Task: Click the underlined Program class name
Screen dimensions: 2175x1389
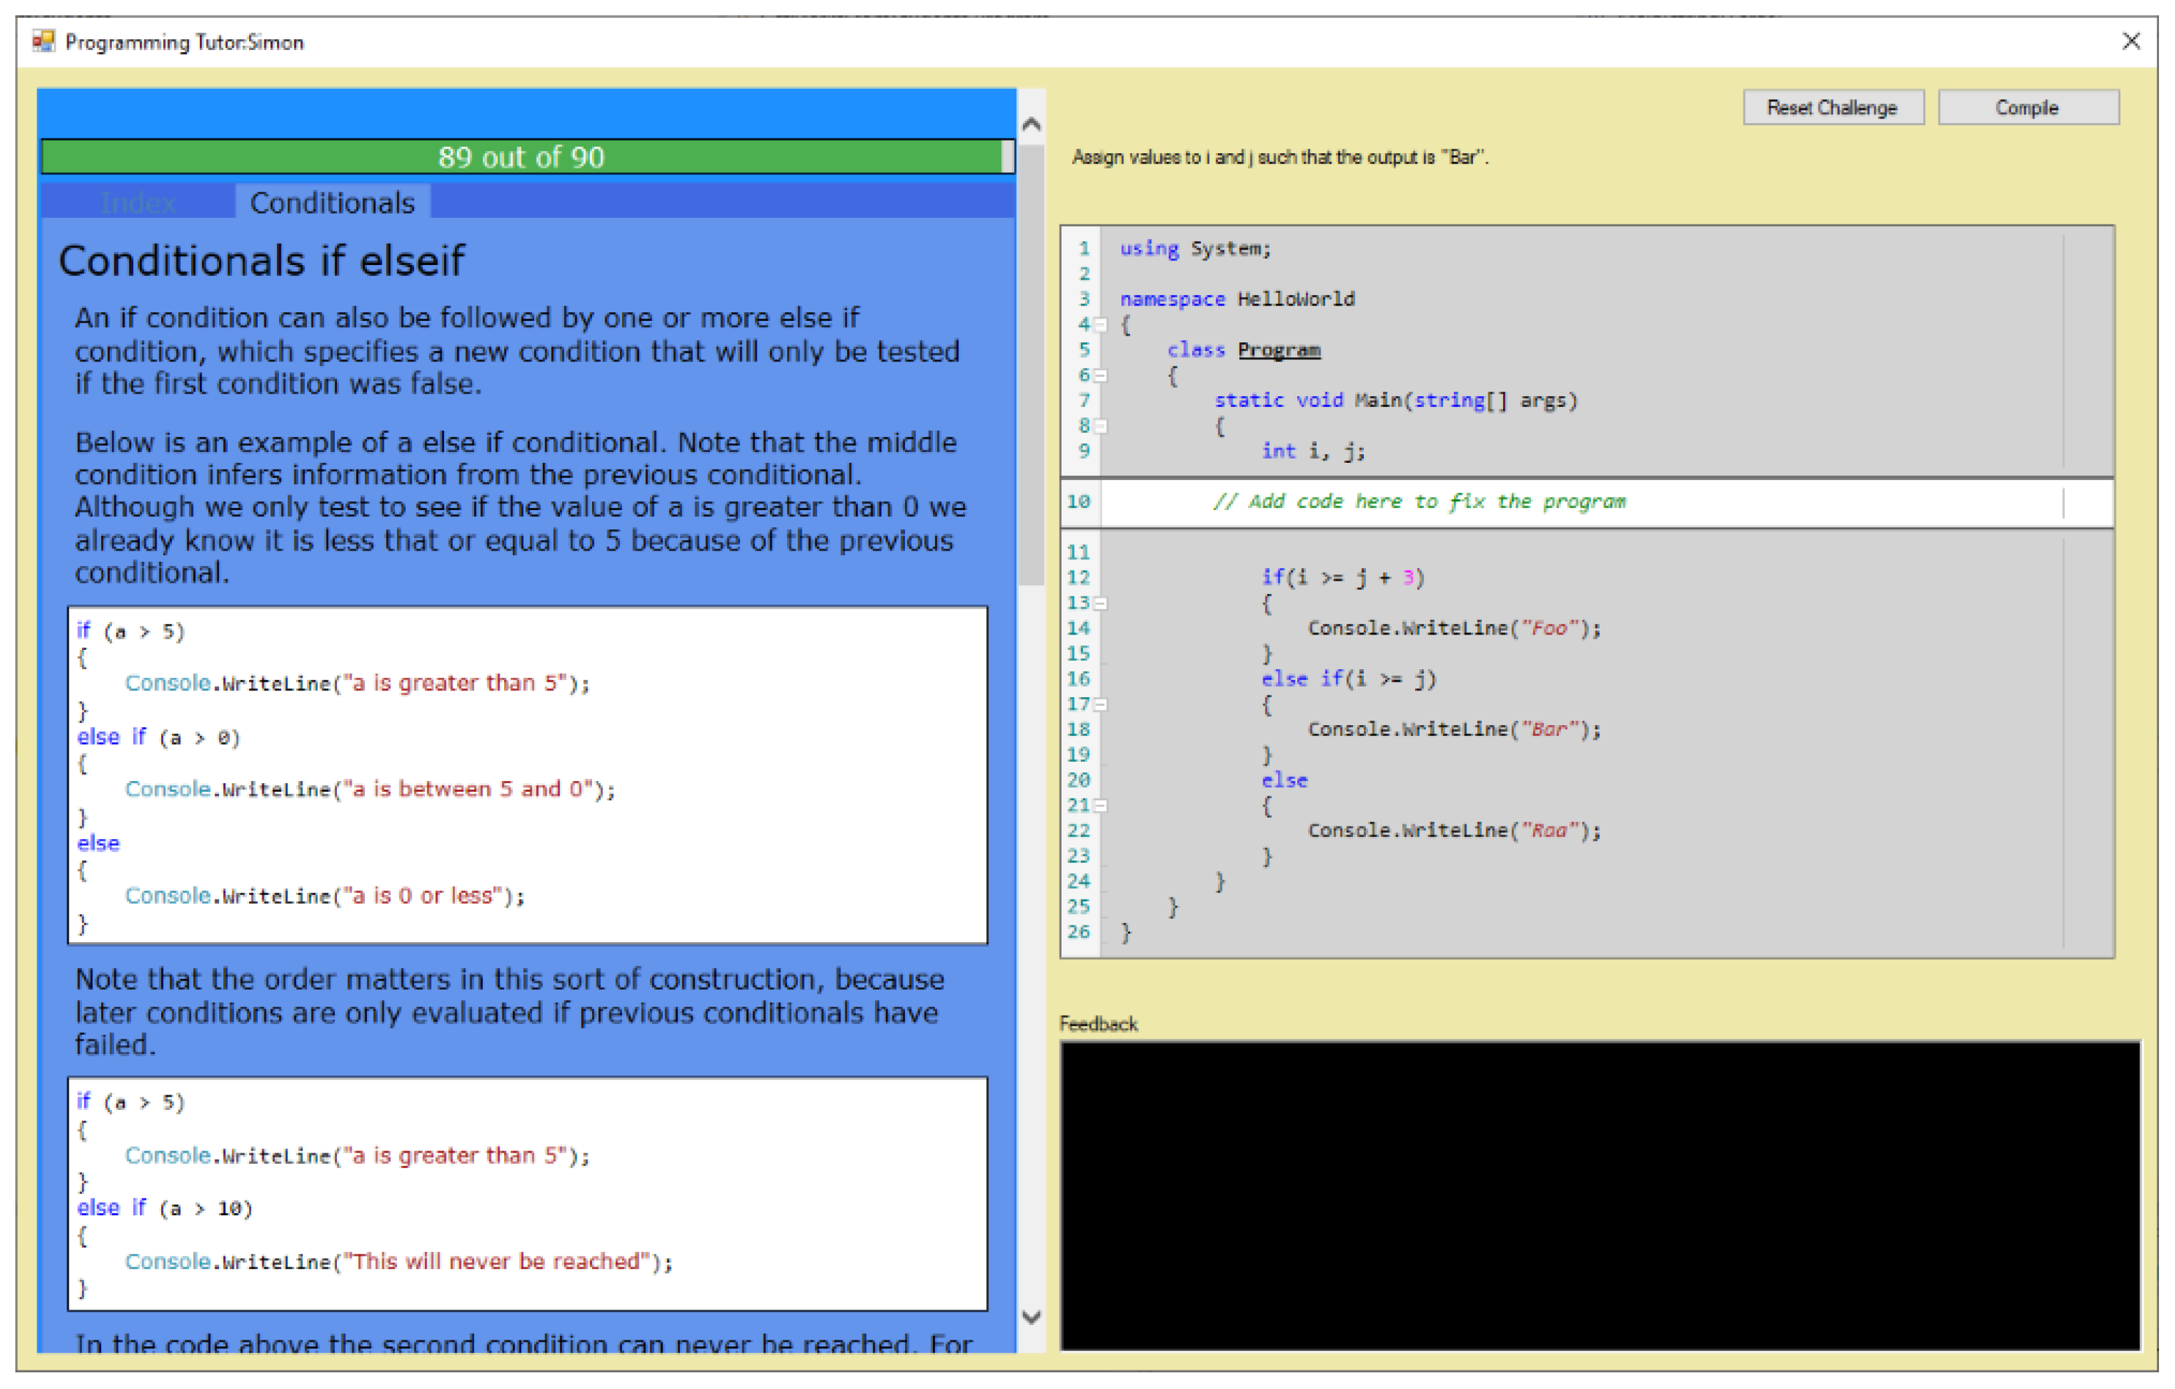Action: (x=1278, y=350)
